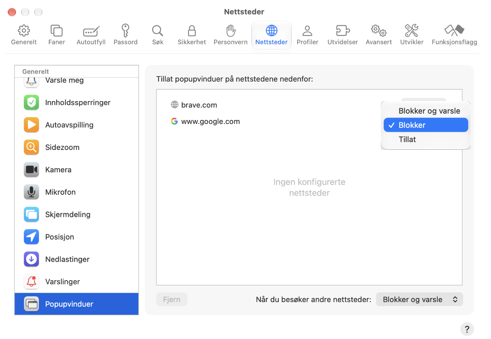Close the Nettsteder window

pos(12,12)
